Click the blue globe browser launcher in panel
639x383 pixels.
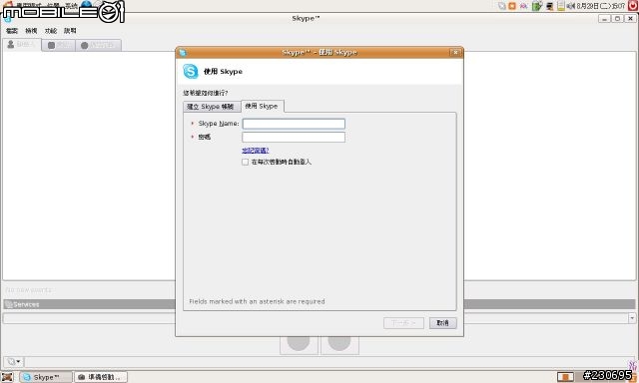tap(87, 4)
